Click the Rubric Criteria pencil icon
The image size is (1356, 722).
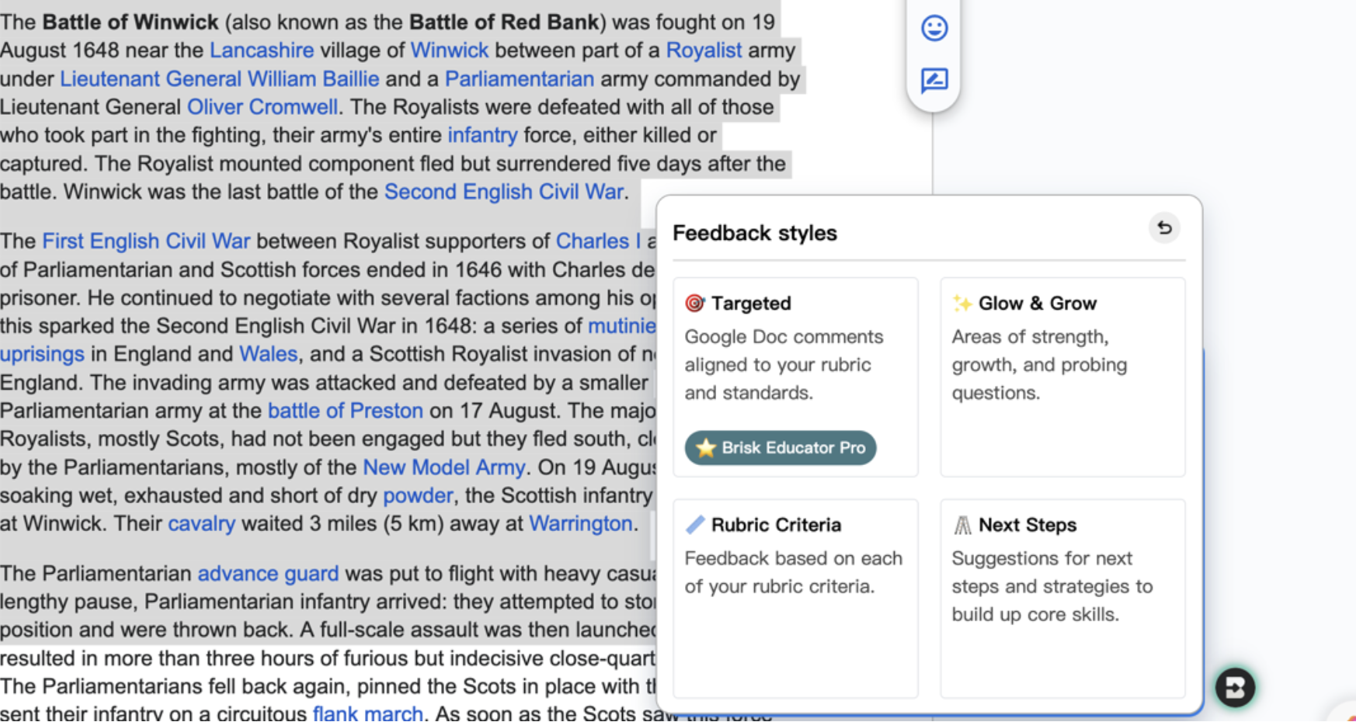[695, 525]
